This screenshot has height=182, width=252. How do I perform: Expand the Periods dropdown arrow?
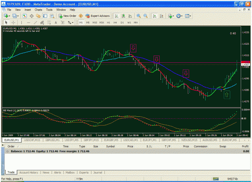pos(182,16)
